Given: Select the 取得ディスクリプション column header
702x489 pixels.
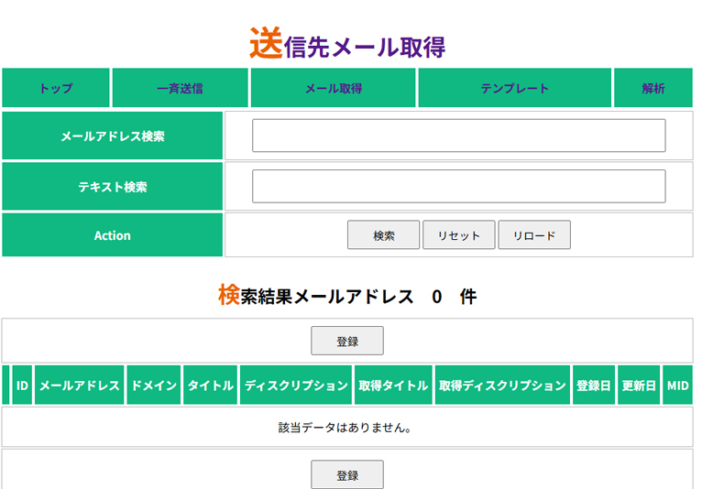Looking at the screenshot, I should (x=502, y=386).
